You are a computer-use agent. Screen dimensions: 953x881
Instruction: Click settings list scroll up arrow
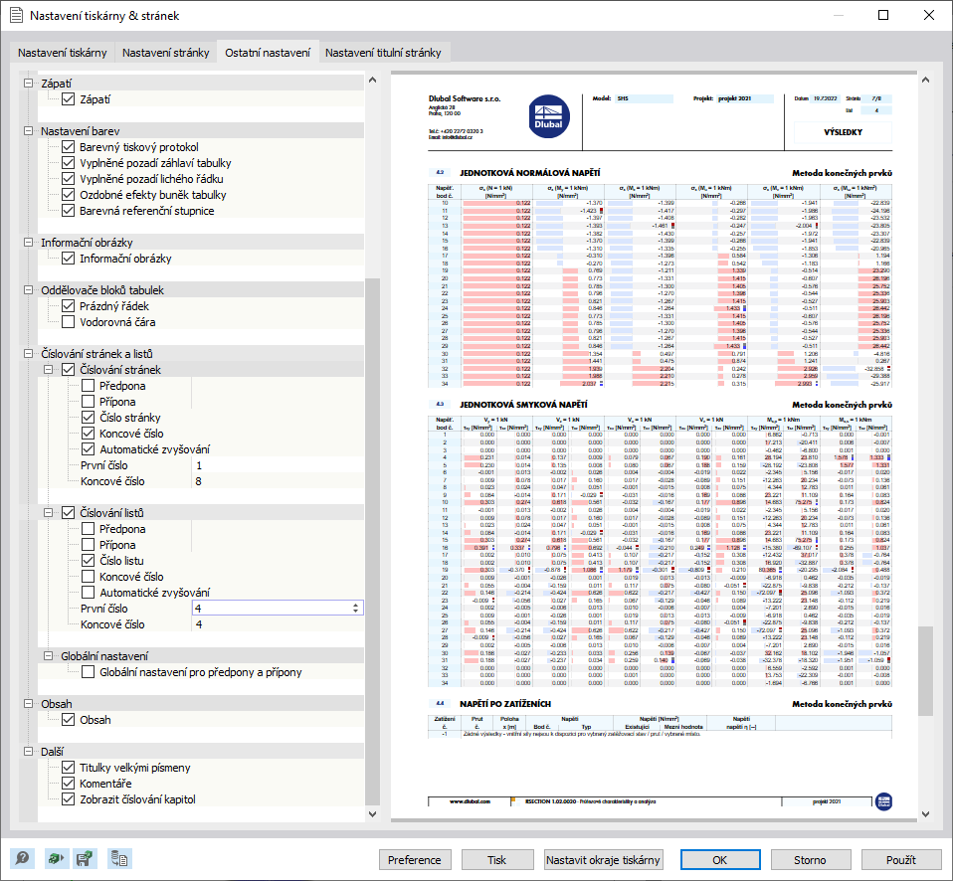[x=373, y=80]
